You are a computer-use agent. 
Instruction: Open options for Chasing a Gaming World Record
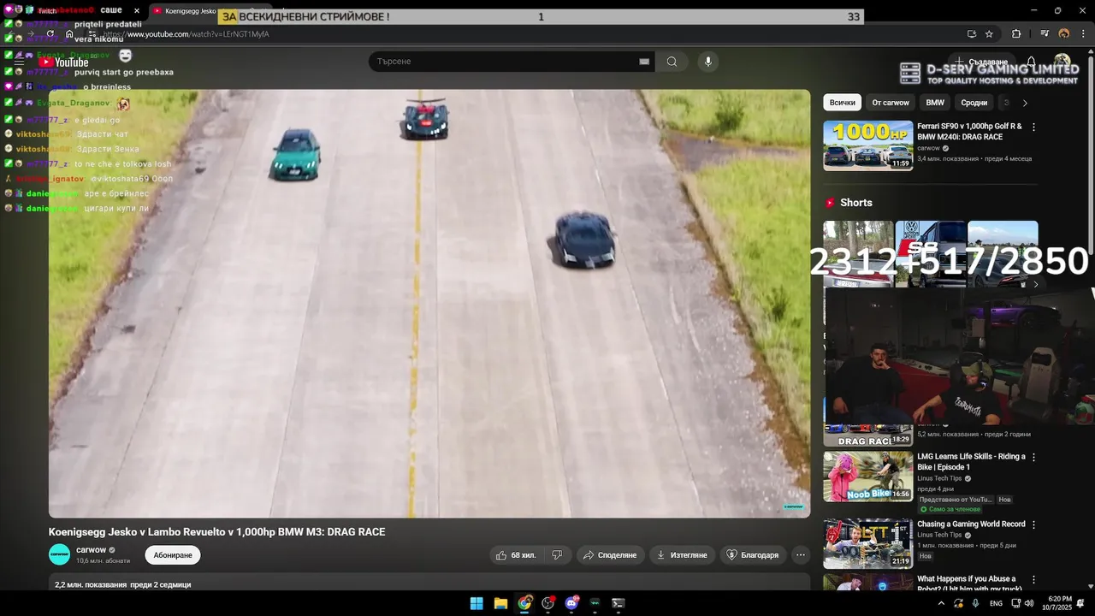[x=1033, y=524]
